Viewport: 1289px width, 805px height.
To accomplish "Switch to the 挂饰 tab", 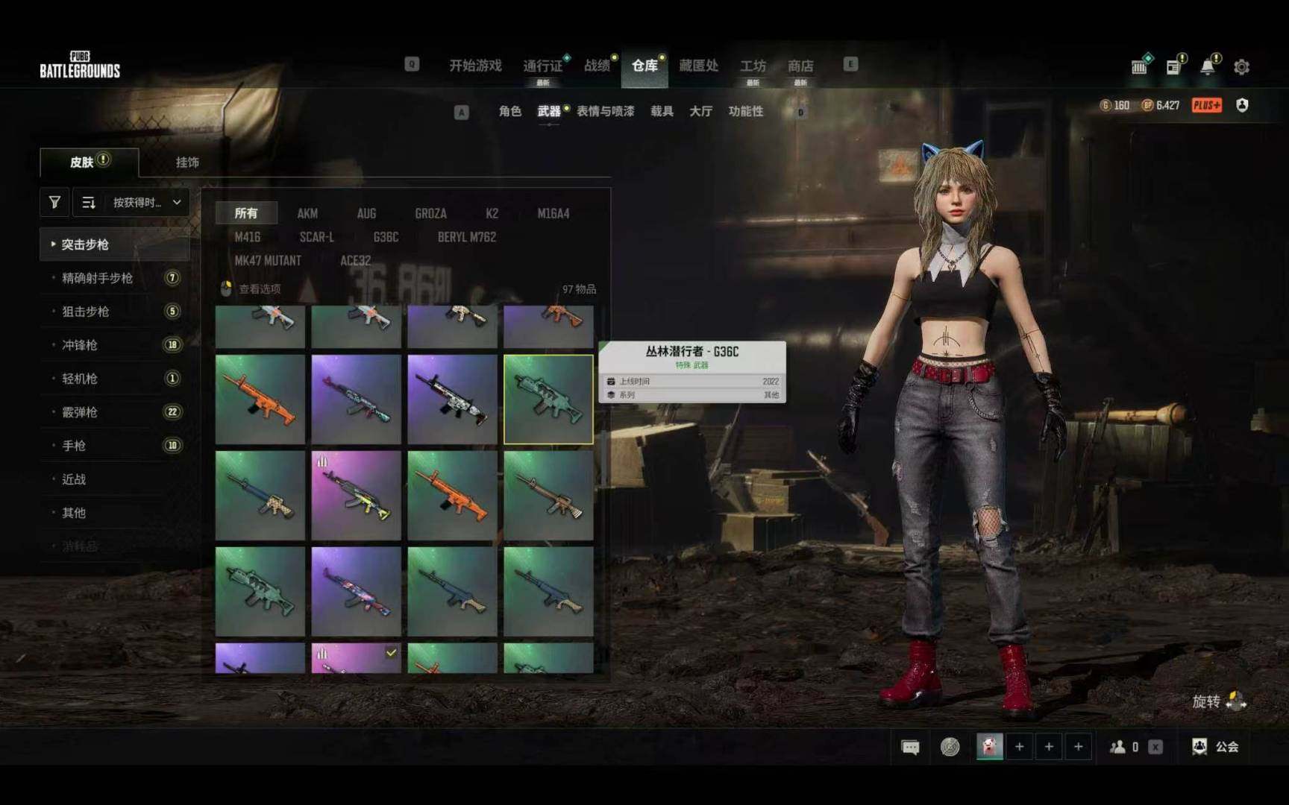I will tap(187, 162).
